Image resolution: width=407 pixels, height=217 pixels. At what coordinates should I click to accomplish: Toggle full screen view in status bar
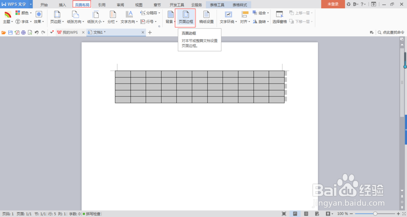284,214
